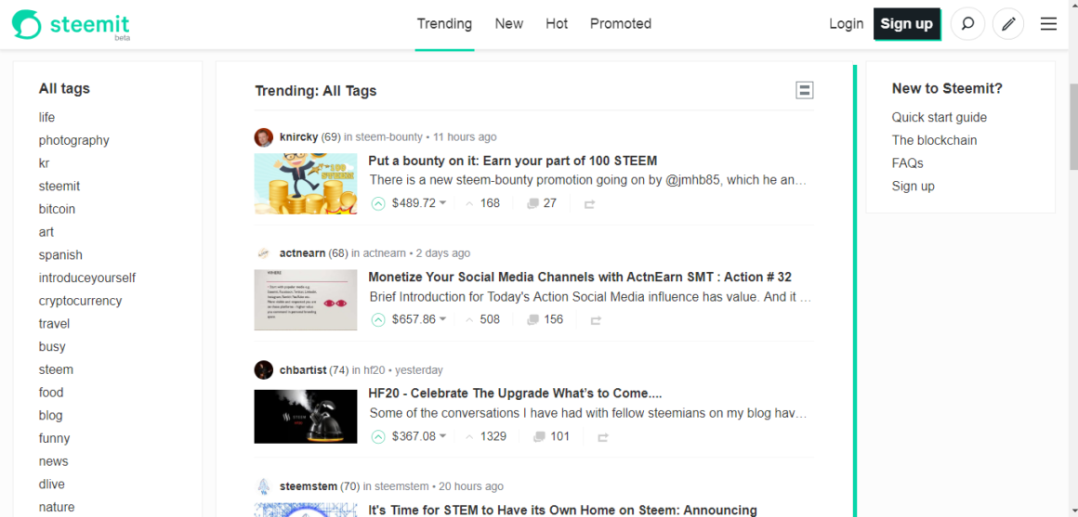This screenshot has width=1078, height=517.
Task: Select the kr tag
Action: [44, 163]
